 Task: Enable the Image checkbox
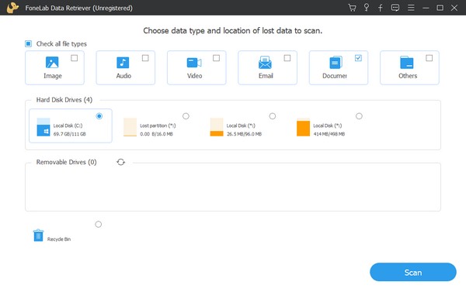[x=75, y=58]
